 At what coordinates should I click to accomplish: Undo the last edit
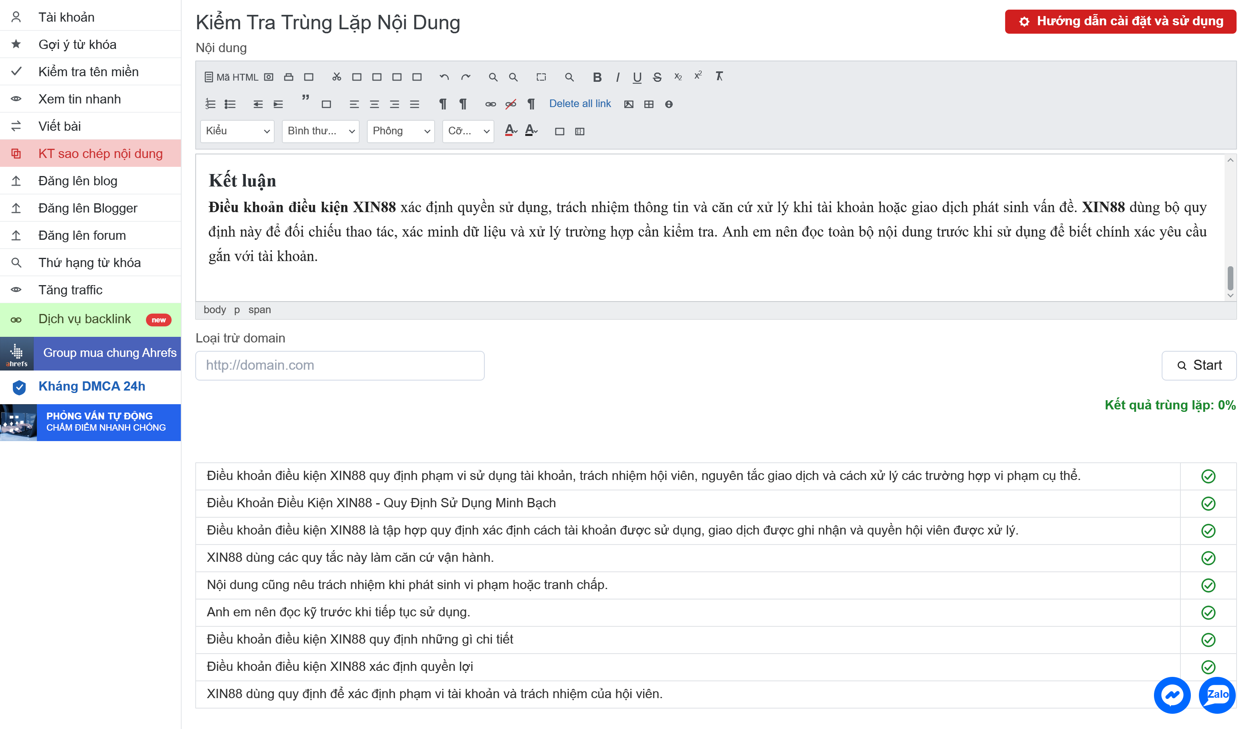pyautogui.click(x=444, y=77)
